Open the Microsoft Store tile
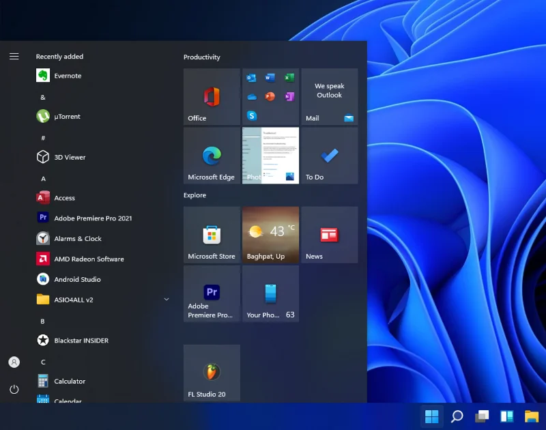This screenshot has height=430, width=546. pyautogui.click(x=212, y=235)
